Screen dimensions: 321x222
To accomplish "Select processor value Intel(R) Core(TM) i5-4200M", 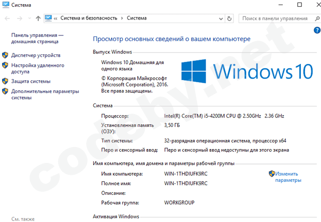I will pos(224,116).
